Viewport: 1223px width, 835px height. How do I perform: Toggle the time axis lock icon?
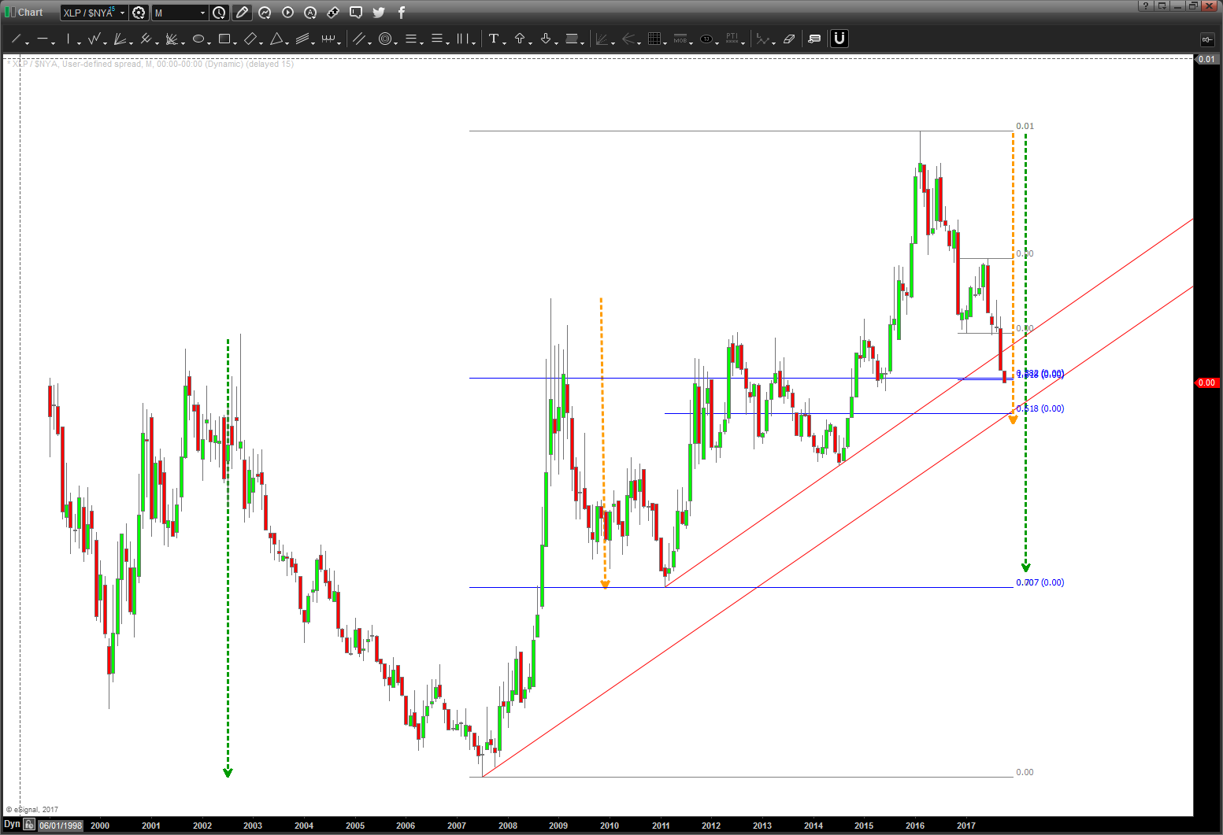29,825
